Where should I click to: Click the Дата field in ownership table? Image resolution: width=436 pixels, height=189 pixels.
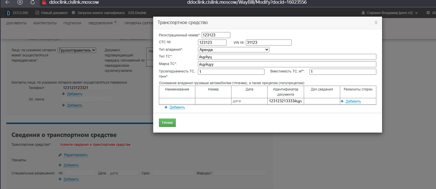pyautogui.click(x=249, y=101)
